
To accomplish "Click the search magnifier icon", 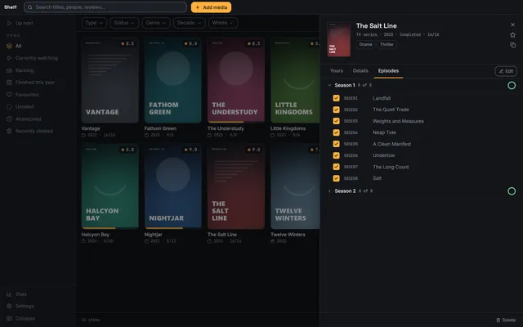I will click(x=30, y=7).
